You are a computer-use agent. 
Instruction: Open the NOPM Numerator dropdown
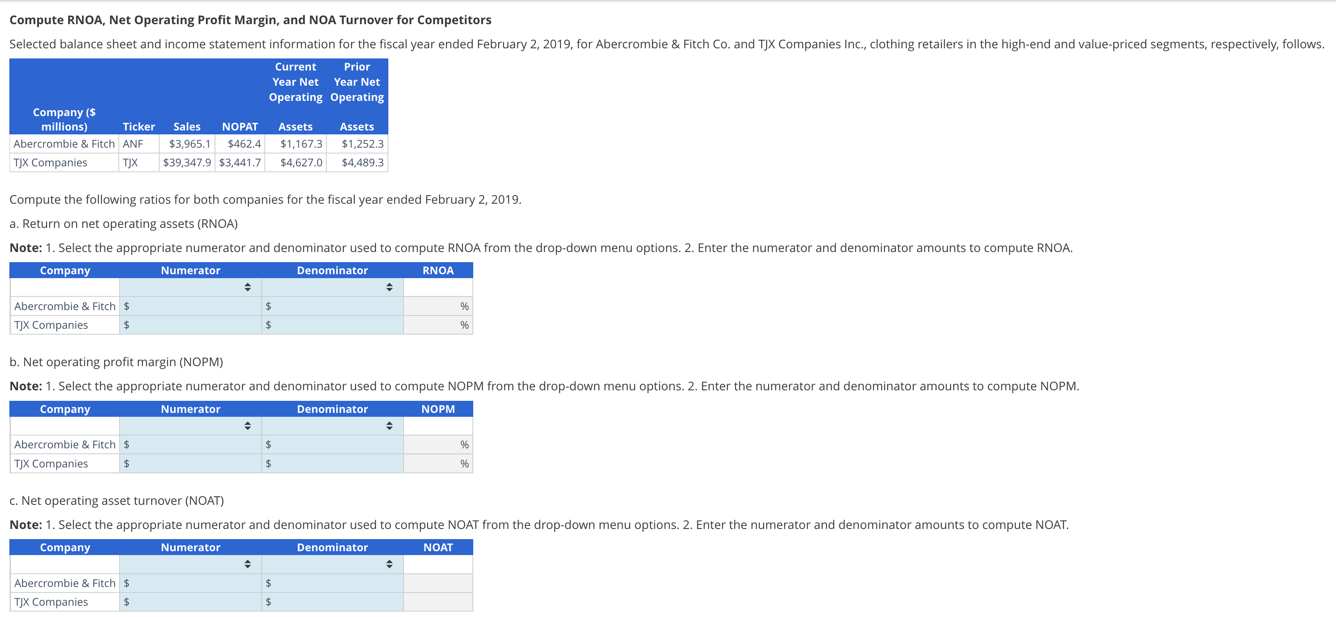[x=247, y=426]
